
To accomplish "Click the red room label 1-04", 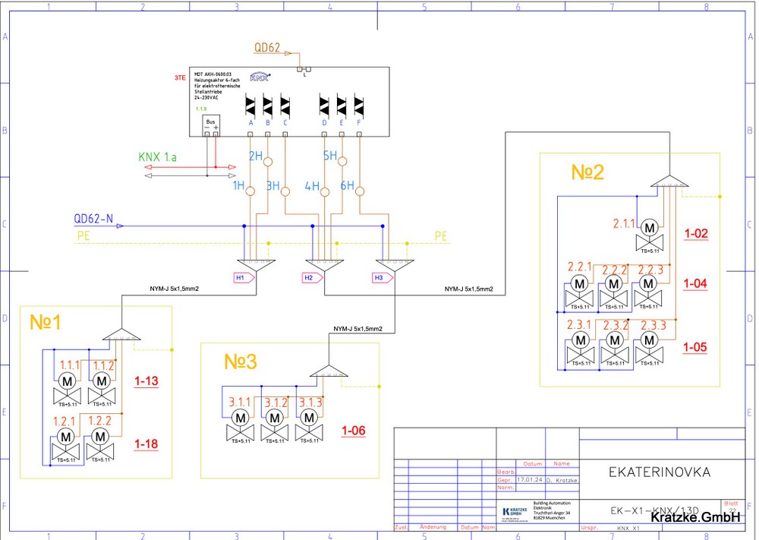I will [695, 283].
